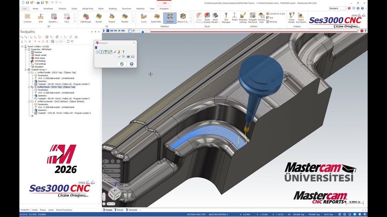Toggle backplot trace mode button
This screenshot has height=217, width=387.
point(130,31)
